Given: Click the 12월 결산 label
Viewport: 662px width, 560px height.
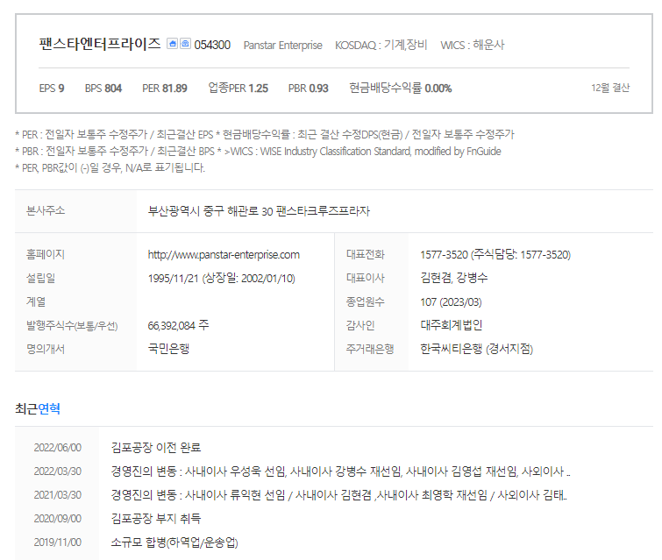Looking at the screenshot, I should [x=610, y=88].
